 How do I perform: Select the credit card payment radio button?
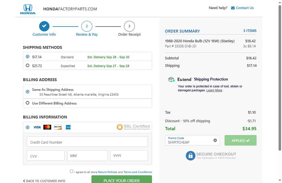coord(27,127)
